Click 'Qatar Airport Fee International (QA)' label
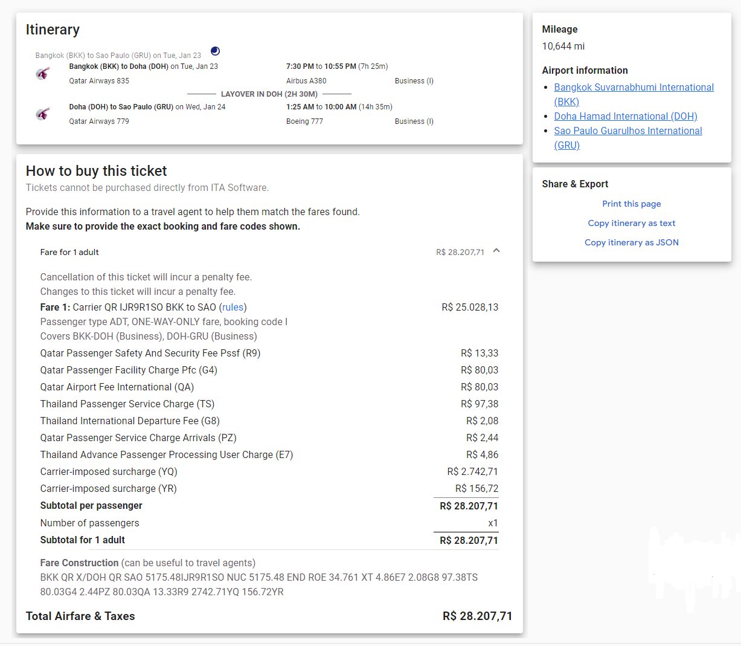Viewport: 741px width, 646px height. point(117,387)
